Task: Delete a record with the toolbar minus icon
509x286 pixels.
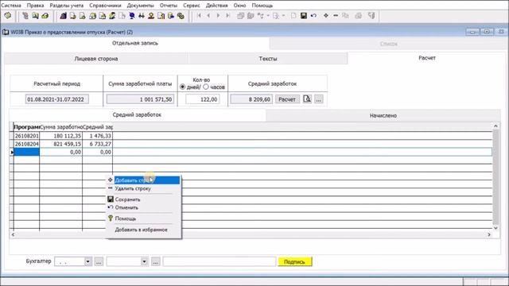Action: click(x=336, y=16)
